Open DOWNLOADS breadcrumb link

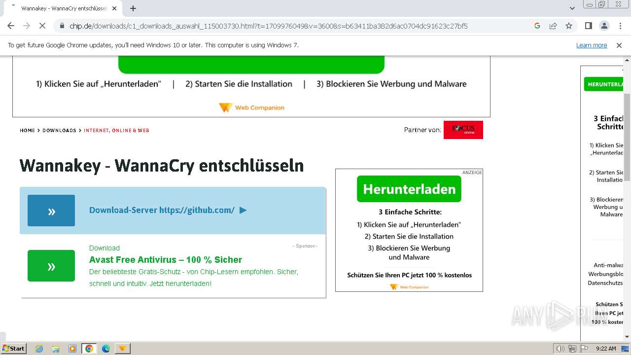59,131
